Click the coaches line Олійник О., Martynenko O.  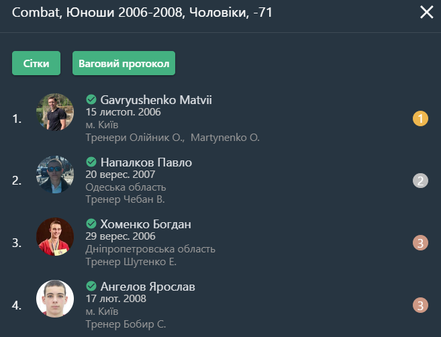pos(173,138)
